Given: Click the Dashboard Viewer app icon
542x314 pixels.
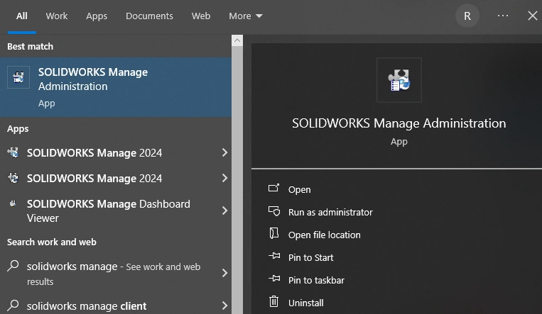Looking at the screenshot, I should coord(13,203).
